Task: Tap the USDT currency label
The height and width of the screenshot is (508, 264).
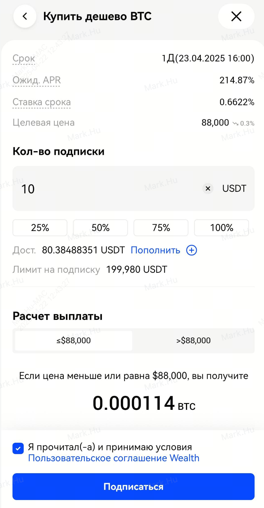Action: [234, 188]
